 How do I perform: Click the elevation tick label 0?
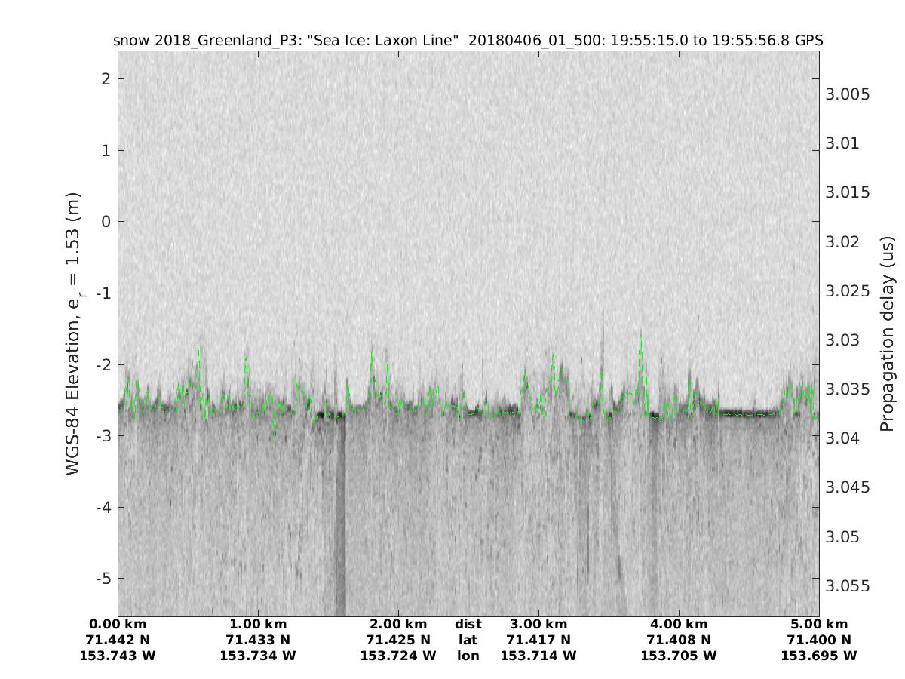[x=106, y=222]
